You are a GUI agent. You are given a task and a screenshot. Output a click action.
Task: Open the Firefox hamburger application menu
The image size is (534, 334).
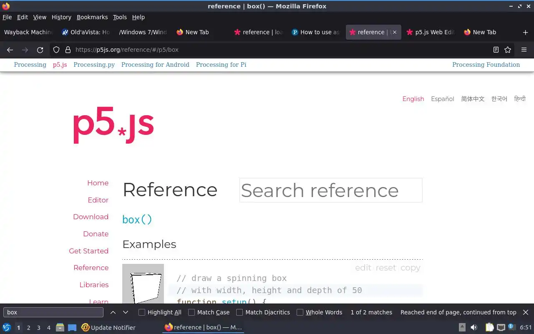coord(524,50)
